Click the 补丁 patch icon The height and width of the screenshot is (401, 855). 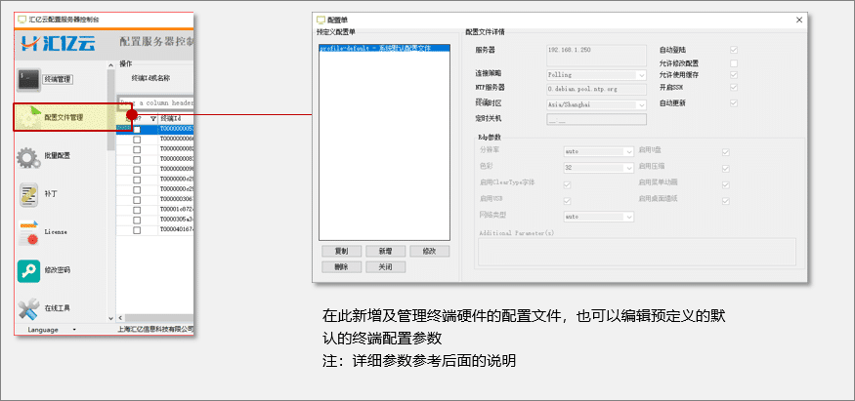click(29, 195)
